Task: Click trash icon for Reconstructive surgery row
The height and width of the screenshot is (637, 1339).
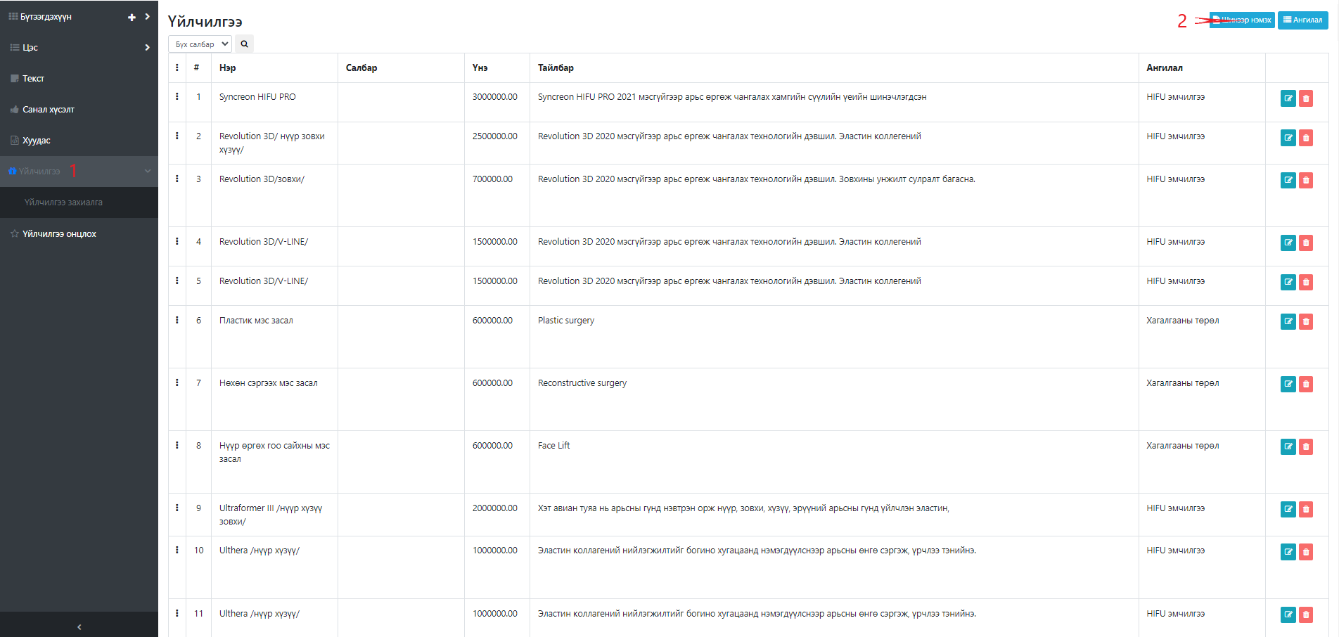Action: (1306, 385)
